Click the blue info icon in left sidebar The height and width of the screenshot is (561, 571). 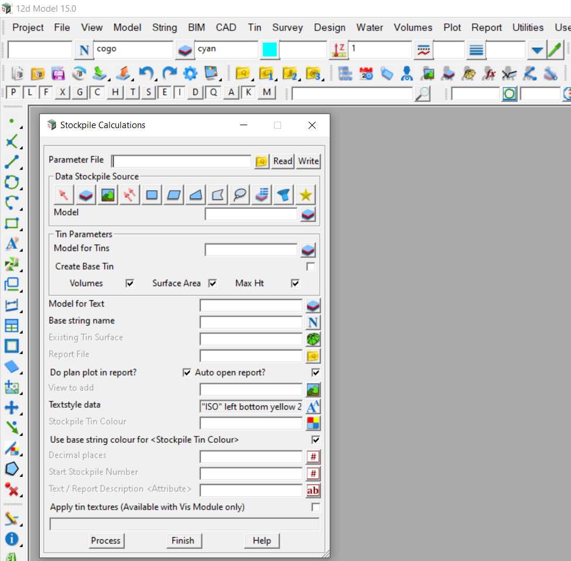click(12, 539)
